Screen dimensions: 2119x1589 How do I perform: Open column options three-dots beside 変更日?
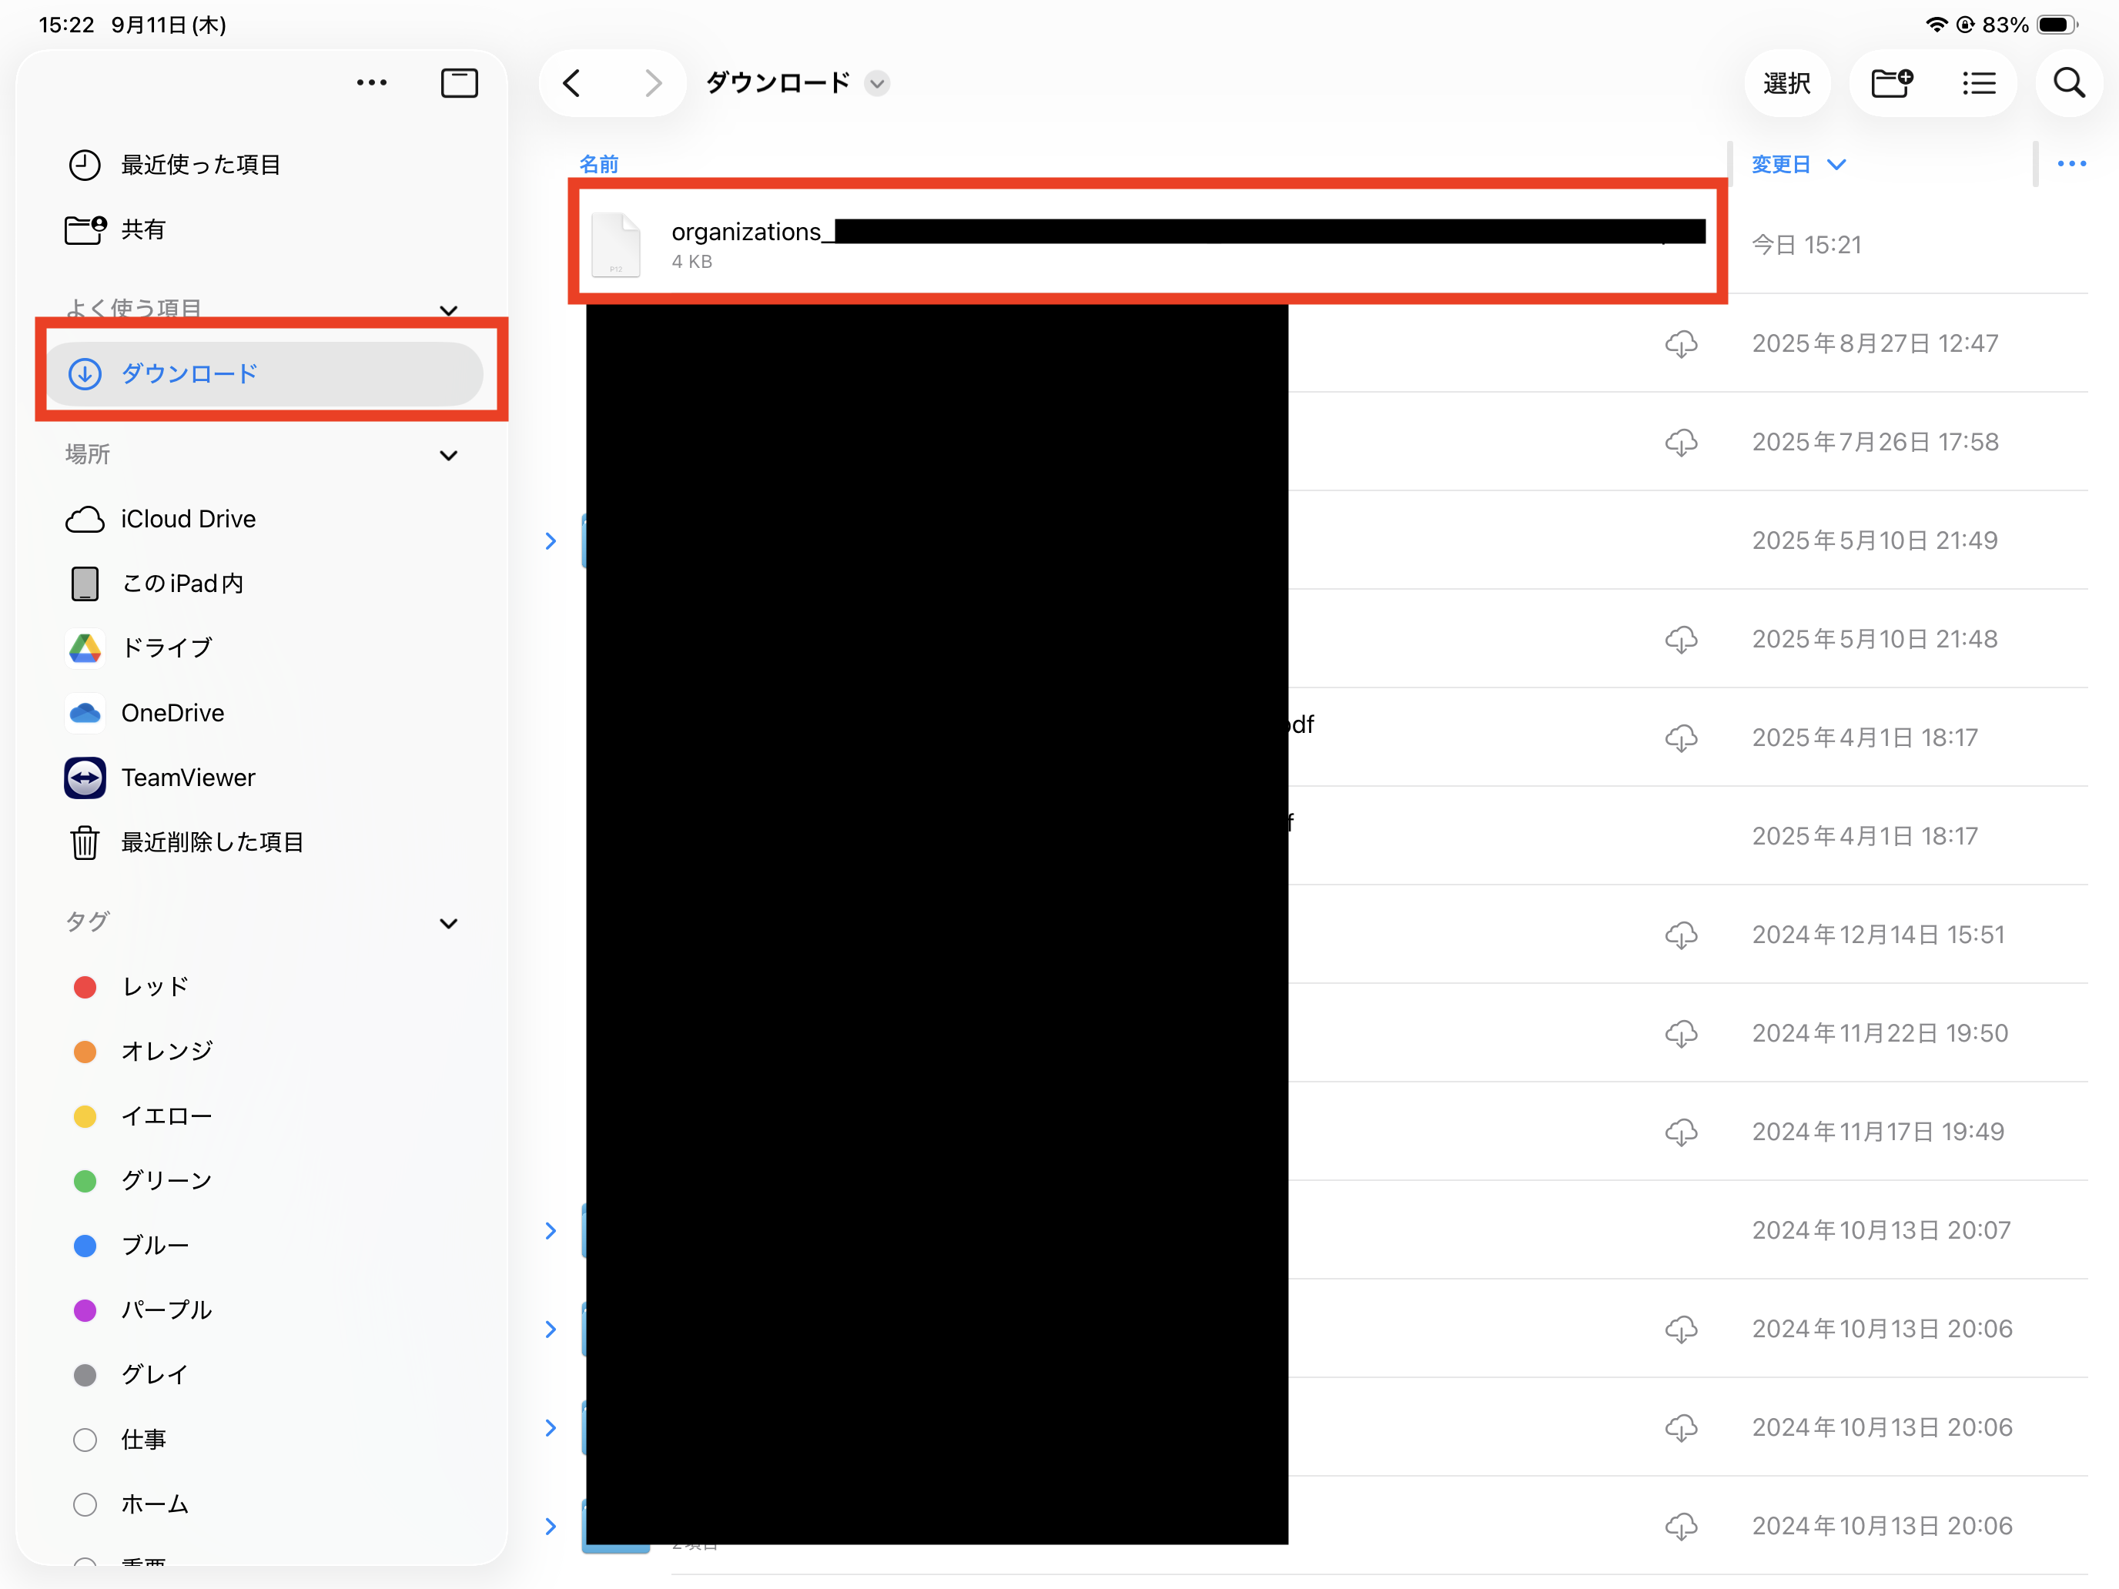click(x=2071, y=164)
